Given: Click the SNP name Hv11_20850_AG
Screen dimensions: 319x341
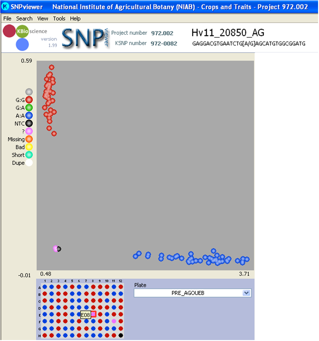Looking at the screenshot, I should 228,33.
